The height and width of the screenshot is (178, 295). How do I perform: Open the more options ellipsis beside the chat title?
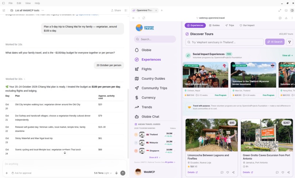[x=43, y=10]
